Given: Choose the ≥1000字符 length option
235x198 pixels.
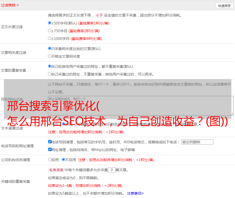Looking at the screenshot, I should coord(50,38).
